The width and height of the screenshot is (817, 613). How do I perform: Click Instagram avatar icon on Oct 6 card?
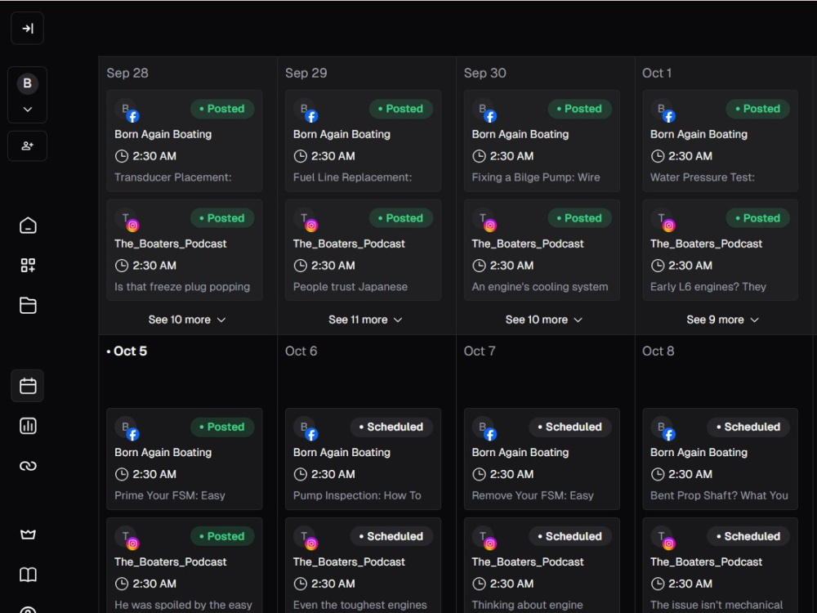[306, 538]
